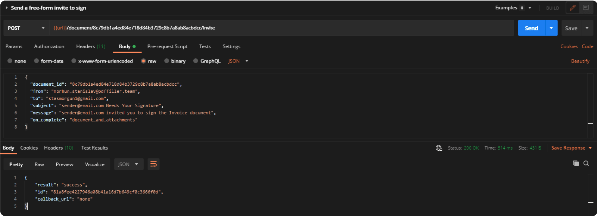597x216 pixels.
Task: Open the Send button dropdown arrow
Action: [x=551, y=28]
